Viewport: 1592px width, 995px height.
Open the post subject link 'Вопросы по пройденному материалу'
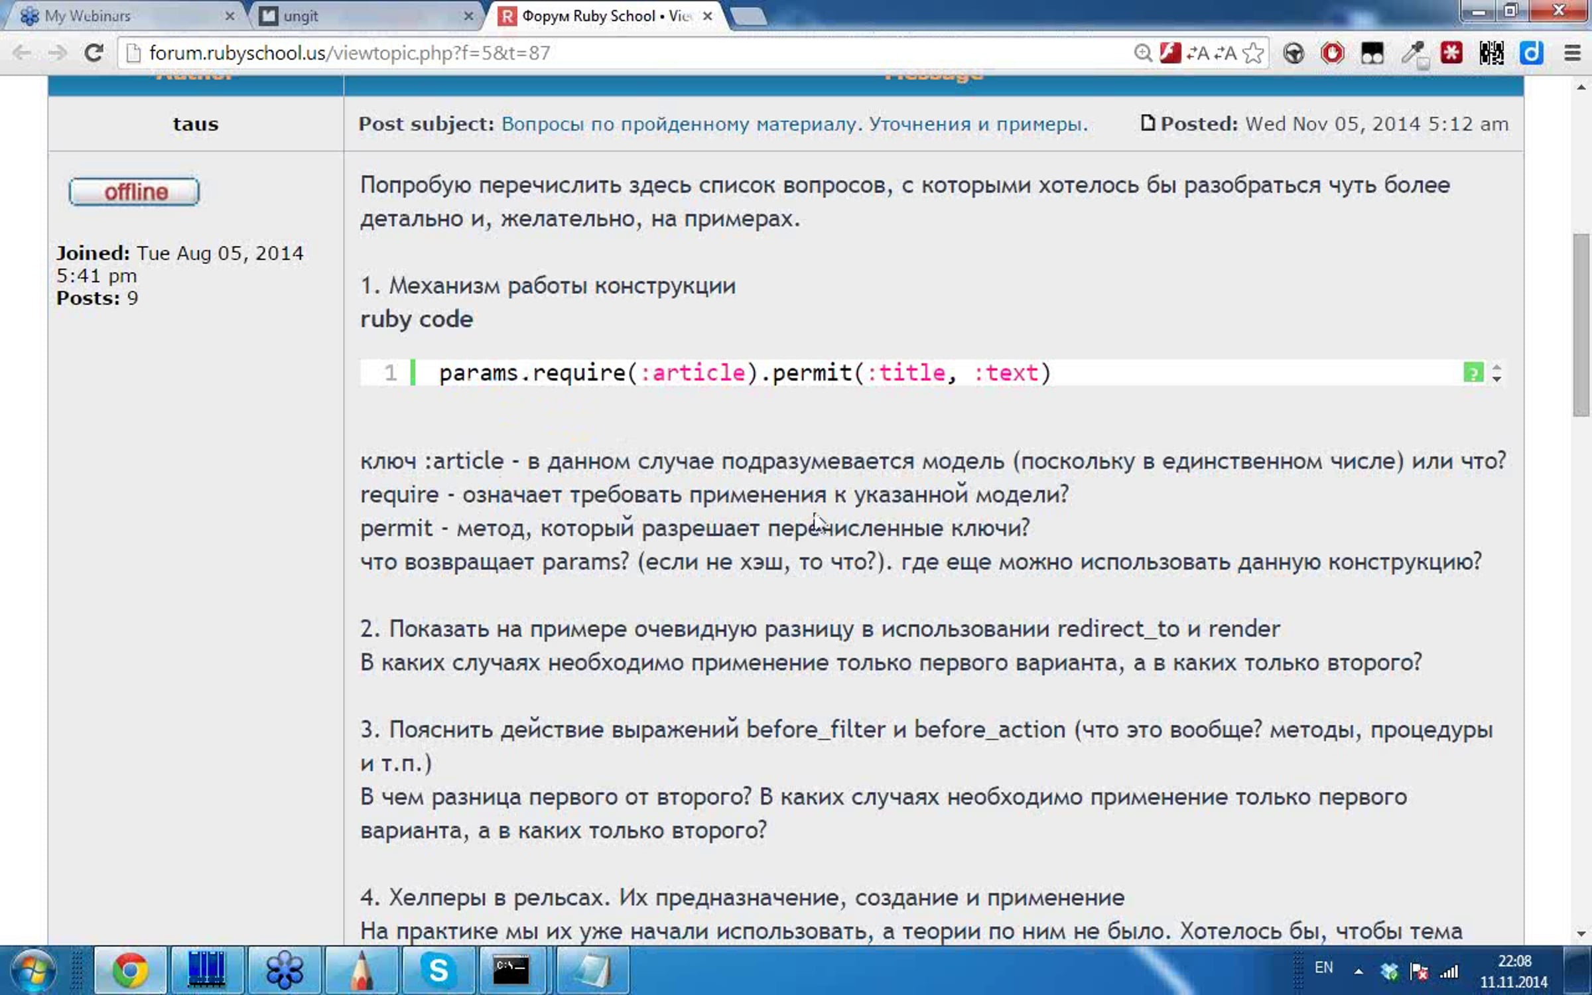(794, 124)
